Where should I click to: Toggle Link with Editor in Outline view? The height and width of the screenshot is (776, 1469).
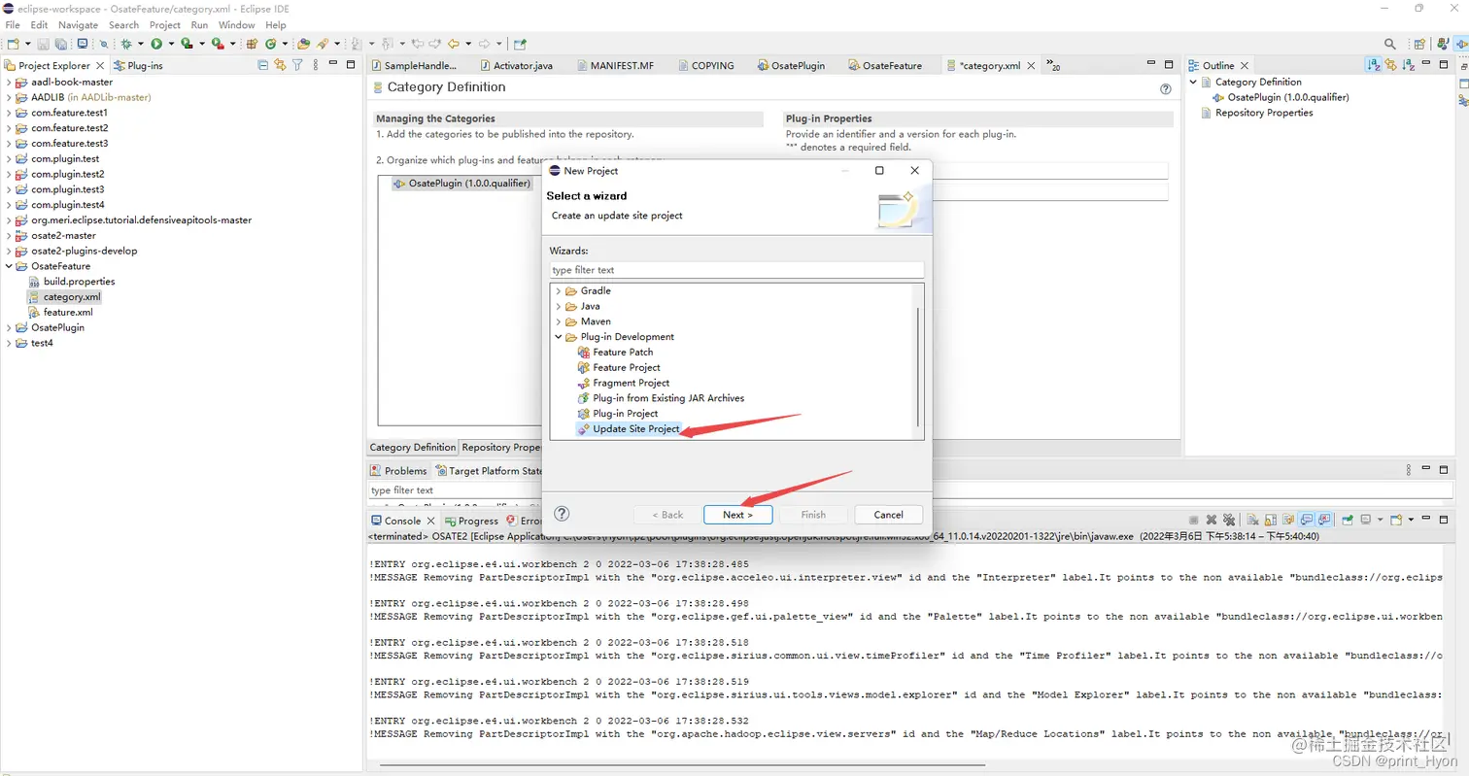tap(1391, 65)
